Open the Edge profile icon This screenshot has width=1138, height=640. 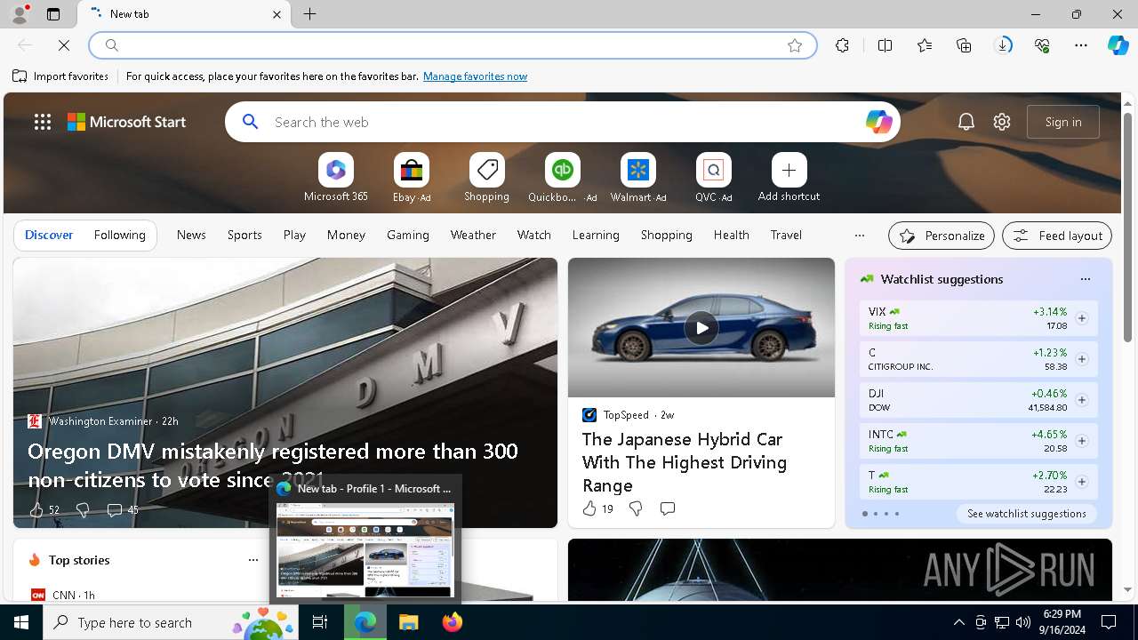pos(19,14)
